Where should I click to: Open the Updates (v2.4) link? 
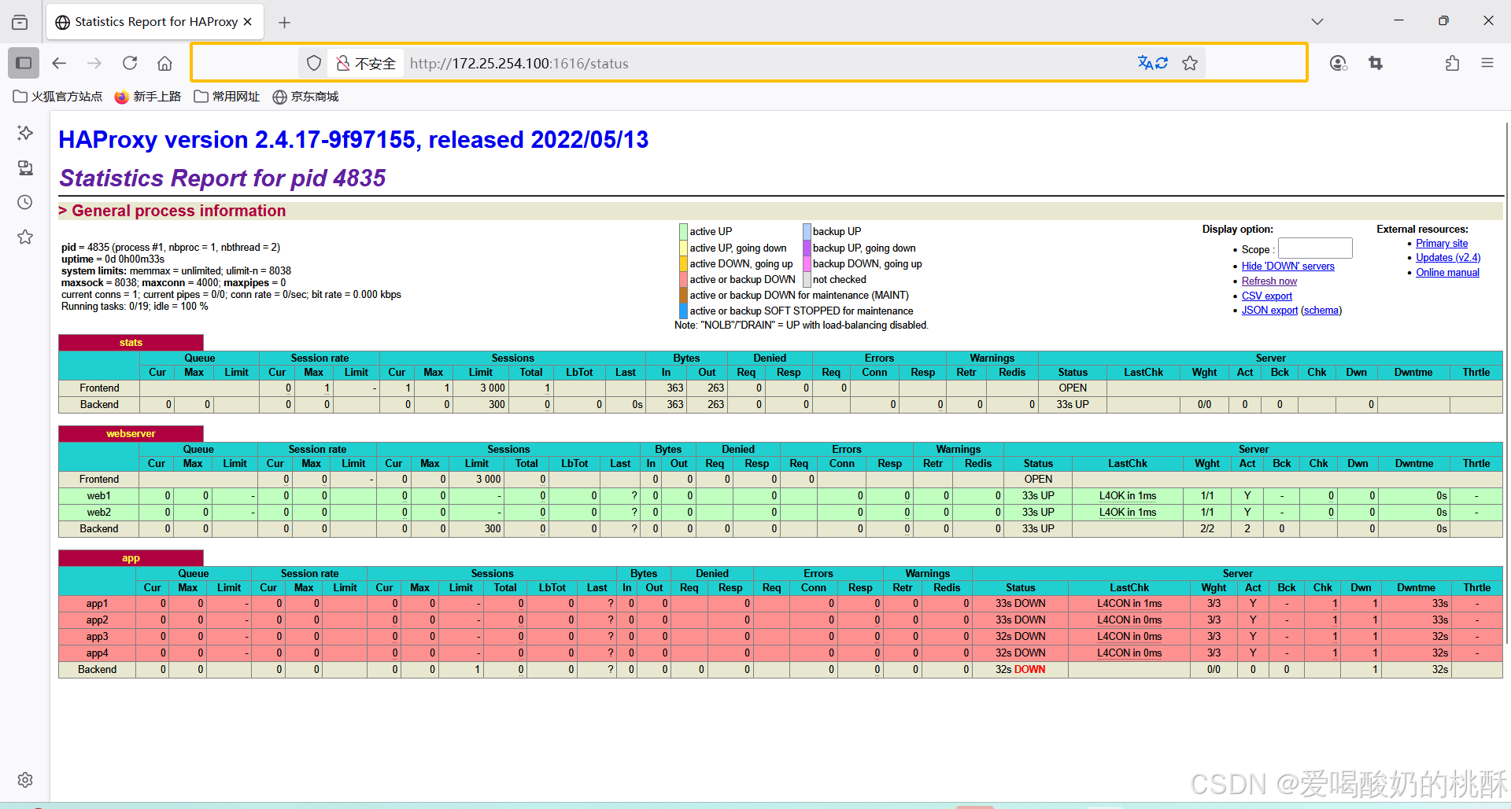(x=1448, y=258)
